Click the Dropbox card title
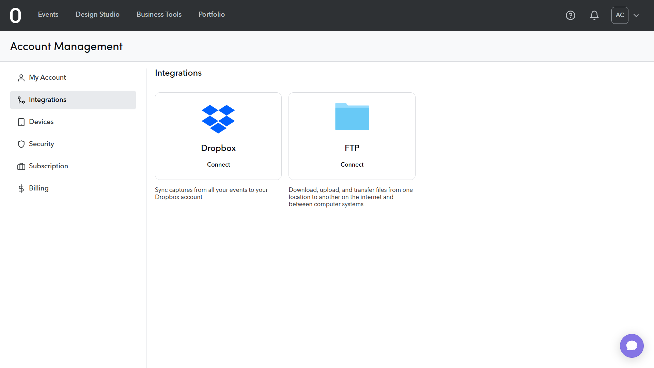The height and width of the screenshot is (368, 654). 218,148
